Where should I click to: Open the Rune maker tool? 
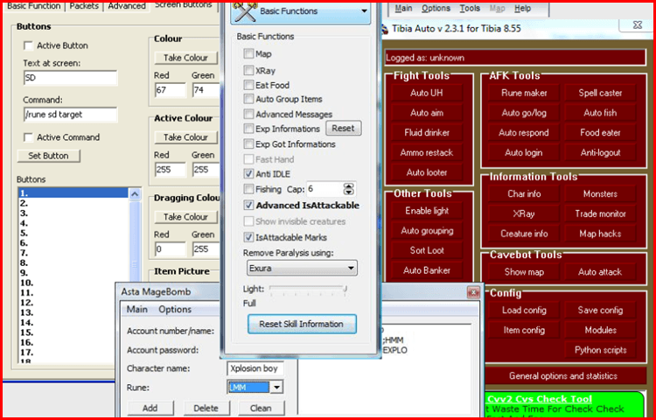(x=524, y=93)
